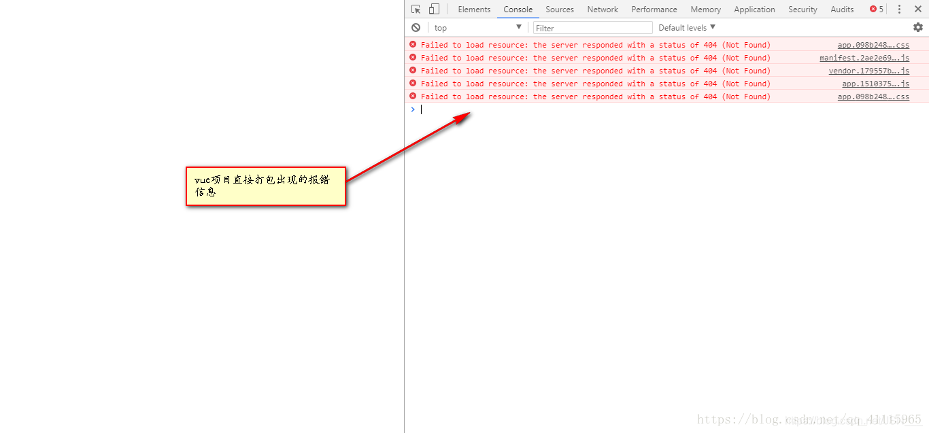The image size is (929, 433).
Task: Select error message text on app.1510375….js row
Action: tap(596, 84)
